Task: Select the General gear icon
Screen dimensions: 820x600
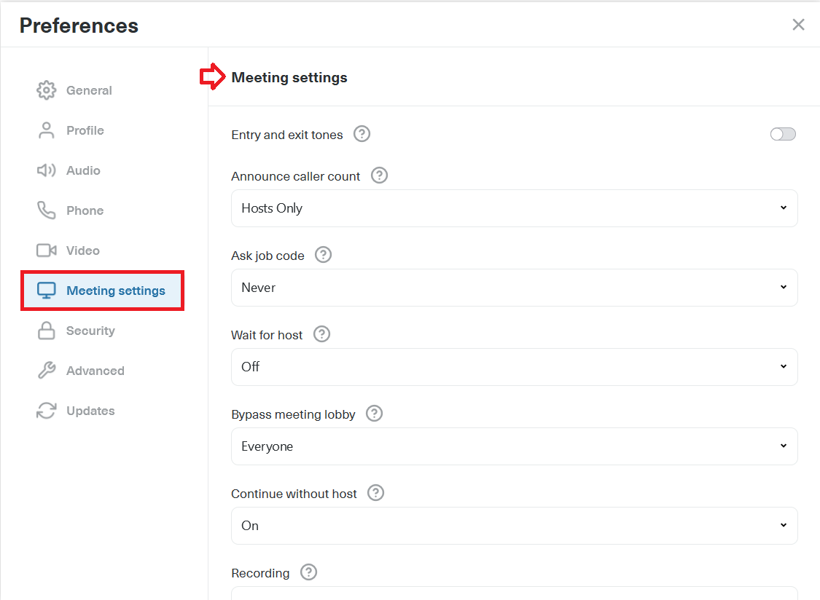Action: (x=46, y=90)
